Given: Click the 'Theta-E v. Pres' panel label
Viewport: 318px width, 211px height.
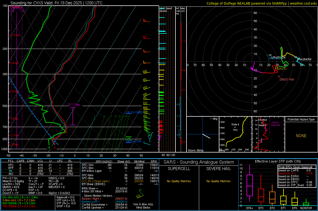Looking at the screenshot, I should pos(235,127).
